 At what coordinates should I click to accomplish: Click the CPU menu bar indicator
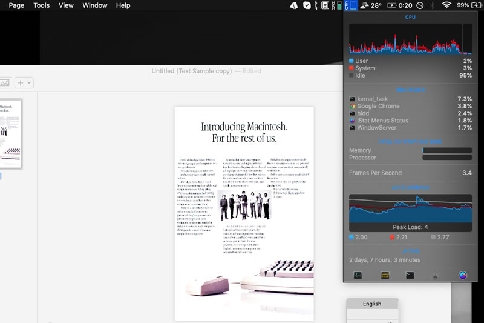351,5
